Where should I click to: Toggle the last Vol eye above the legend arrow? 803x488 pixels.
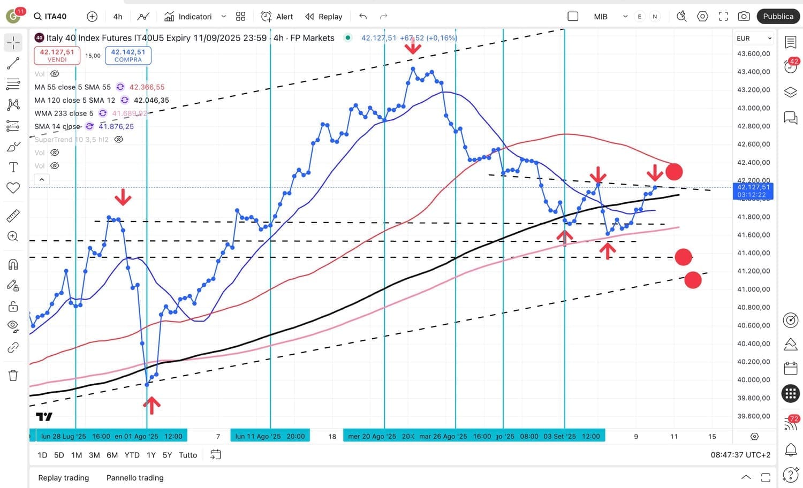pyautogui.click(x=55, y=166)
